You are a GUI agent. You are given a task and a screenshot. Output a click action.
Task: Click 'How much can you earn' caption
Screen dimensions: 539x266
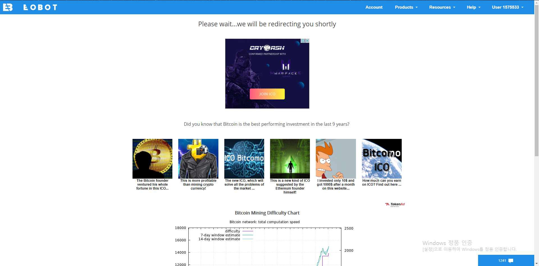click(x=382, y=183)
